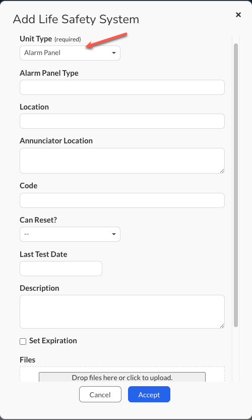Click the Description box resize grip
The height and width of the screenshot is (420, 252).
pyautogui.click(x=222, y=326)
